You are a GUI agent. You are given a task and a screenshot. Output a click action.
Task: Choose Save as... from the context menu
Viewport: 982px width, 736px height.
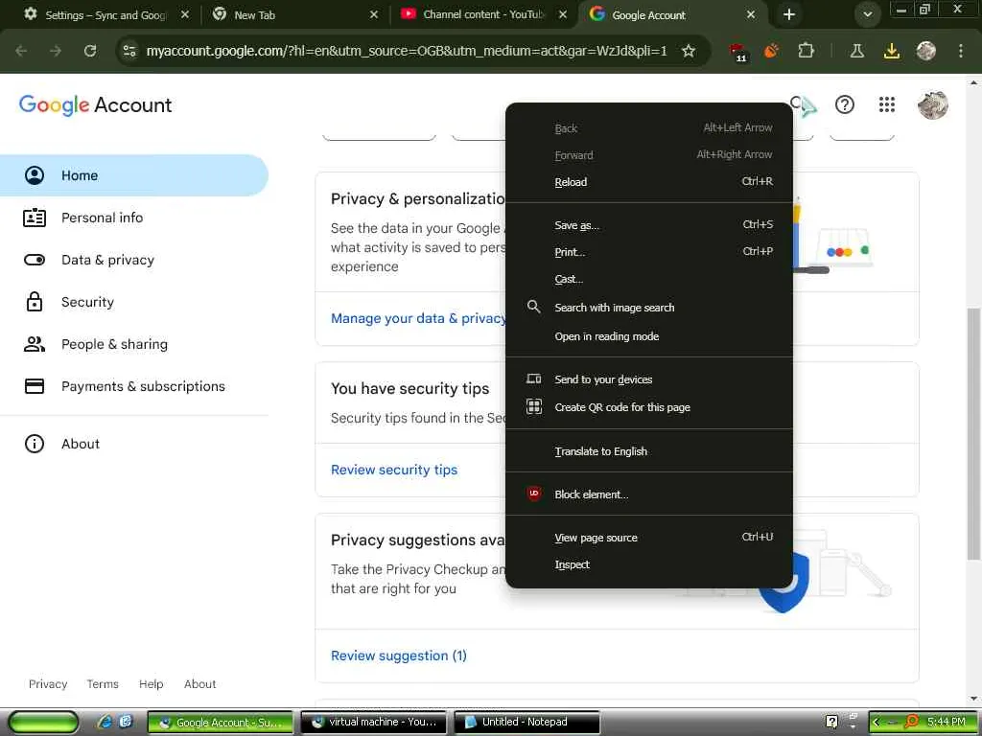[649, 225]
